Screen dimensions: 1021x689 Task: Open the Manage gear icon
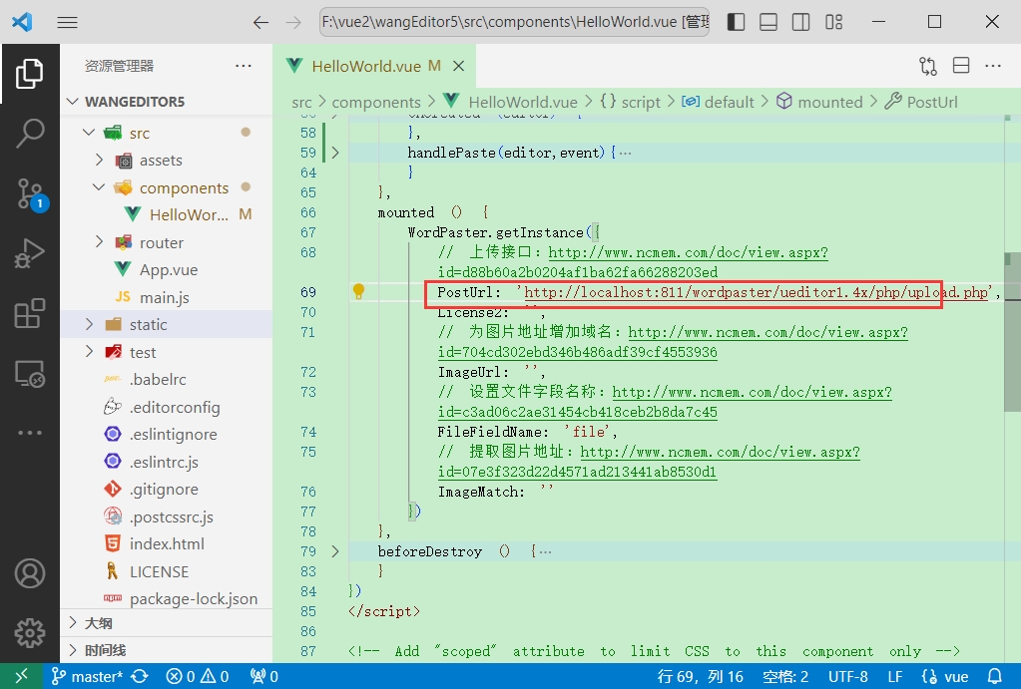30,632
